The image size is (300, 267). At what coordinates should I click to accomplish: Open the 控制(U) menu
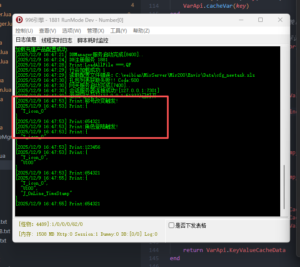click(24, 31)
